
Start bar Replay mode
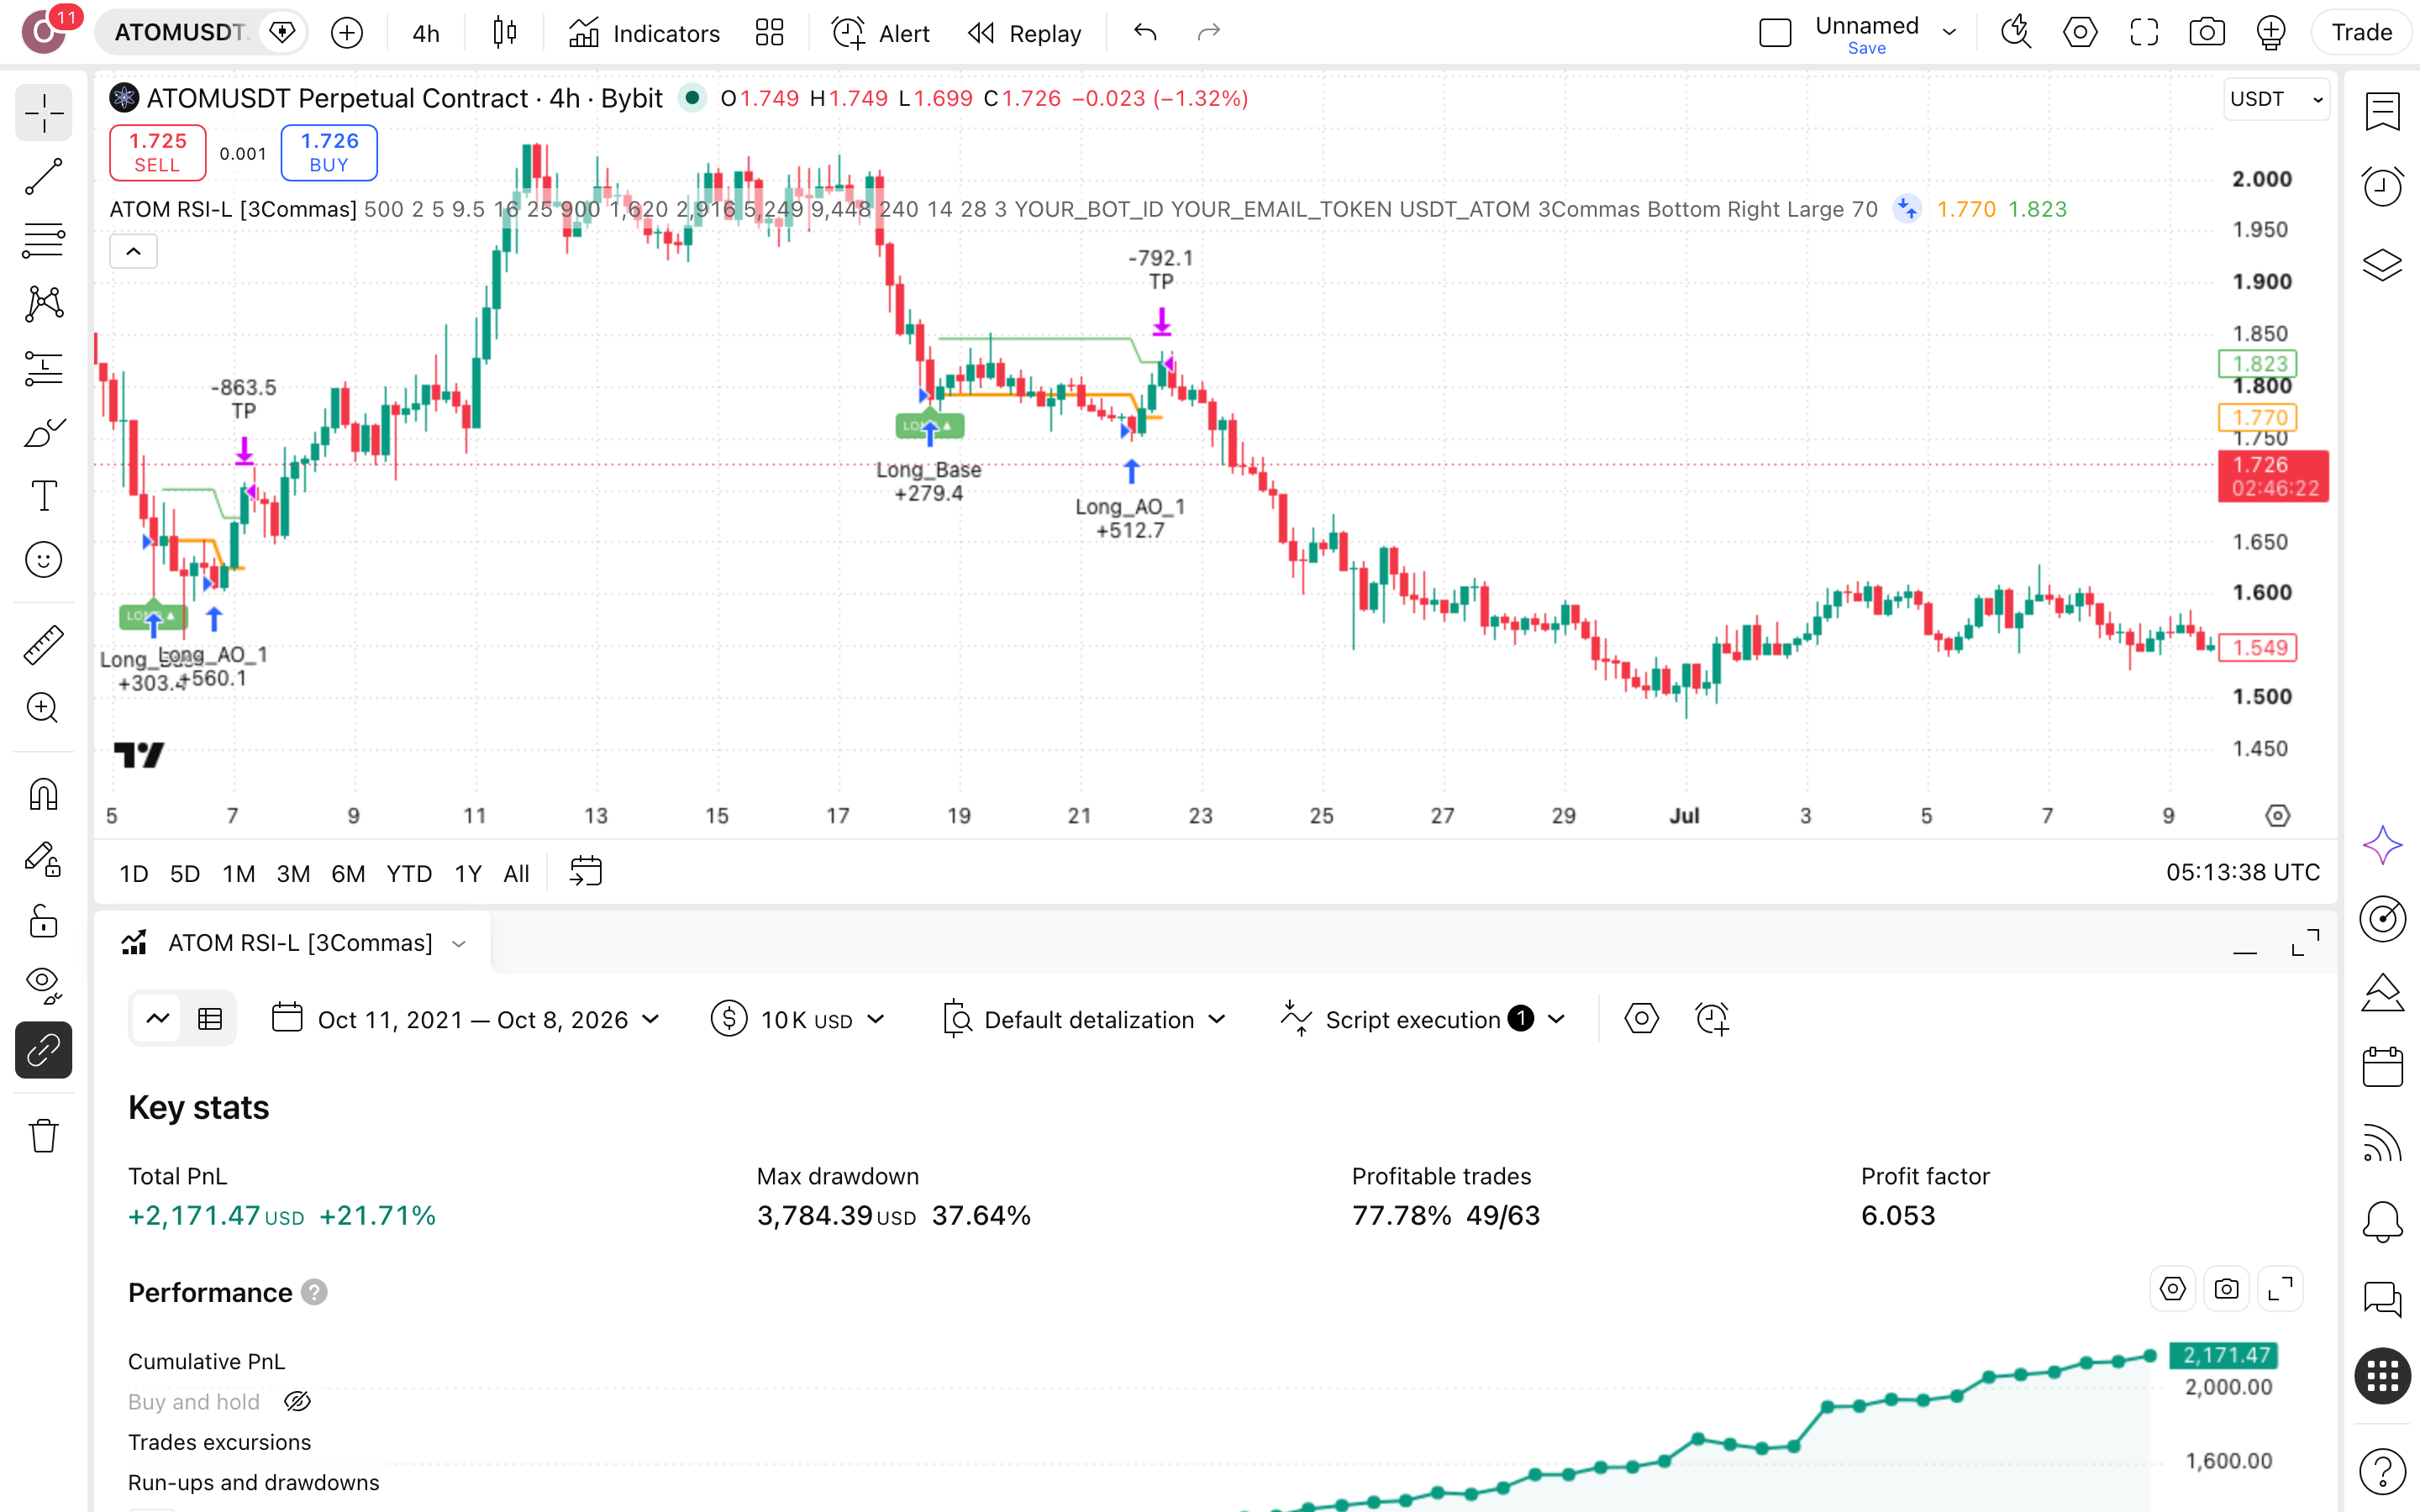click(1025, 33)
